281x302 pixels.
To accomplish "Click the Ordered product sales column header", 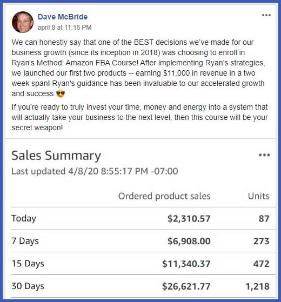I will click(164, 196).
